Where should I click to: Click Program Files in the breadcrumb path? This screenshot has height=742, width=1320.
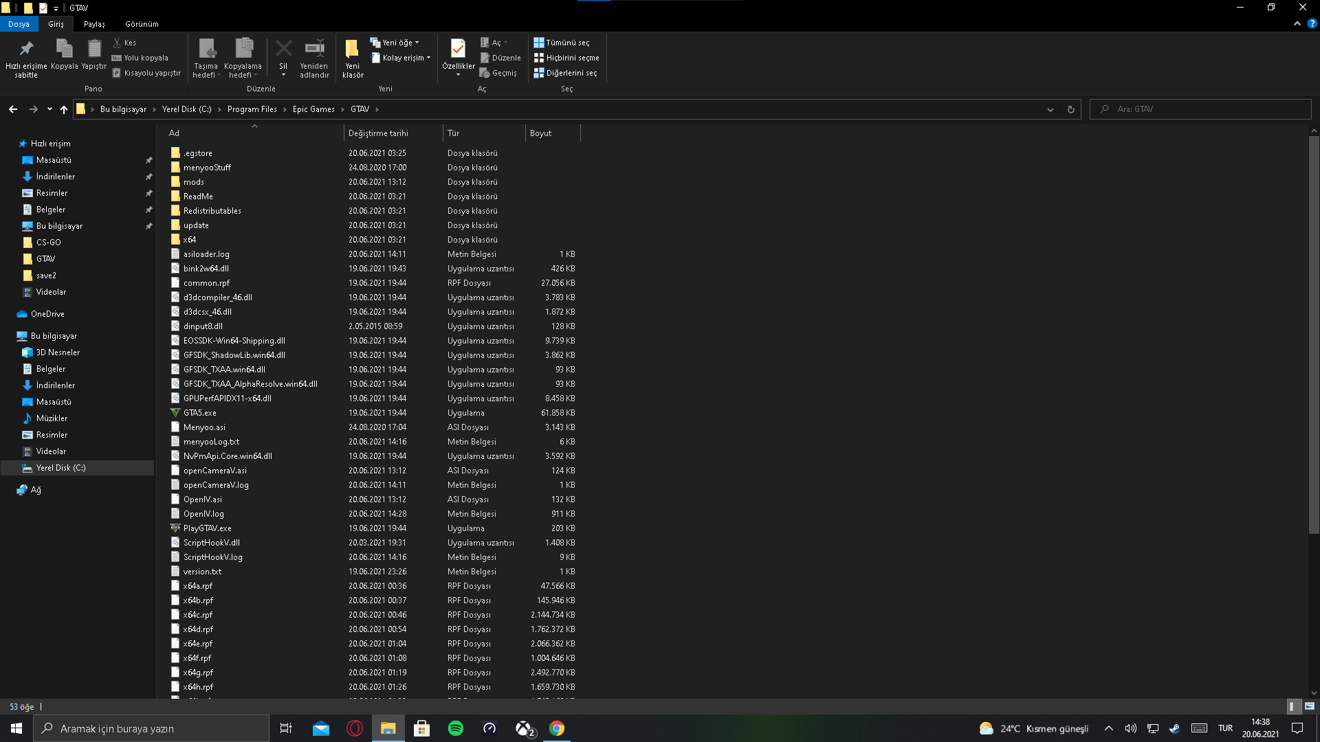coord(252,109)
